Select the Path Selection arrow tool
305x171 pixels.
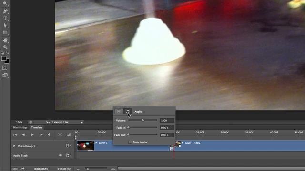(5, 25)
